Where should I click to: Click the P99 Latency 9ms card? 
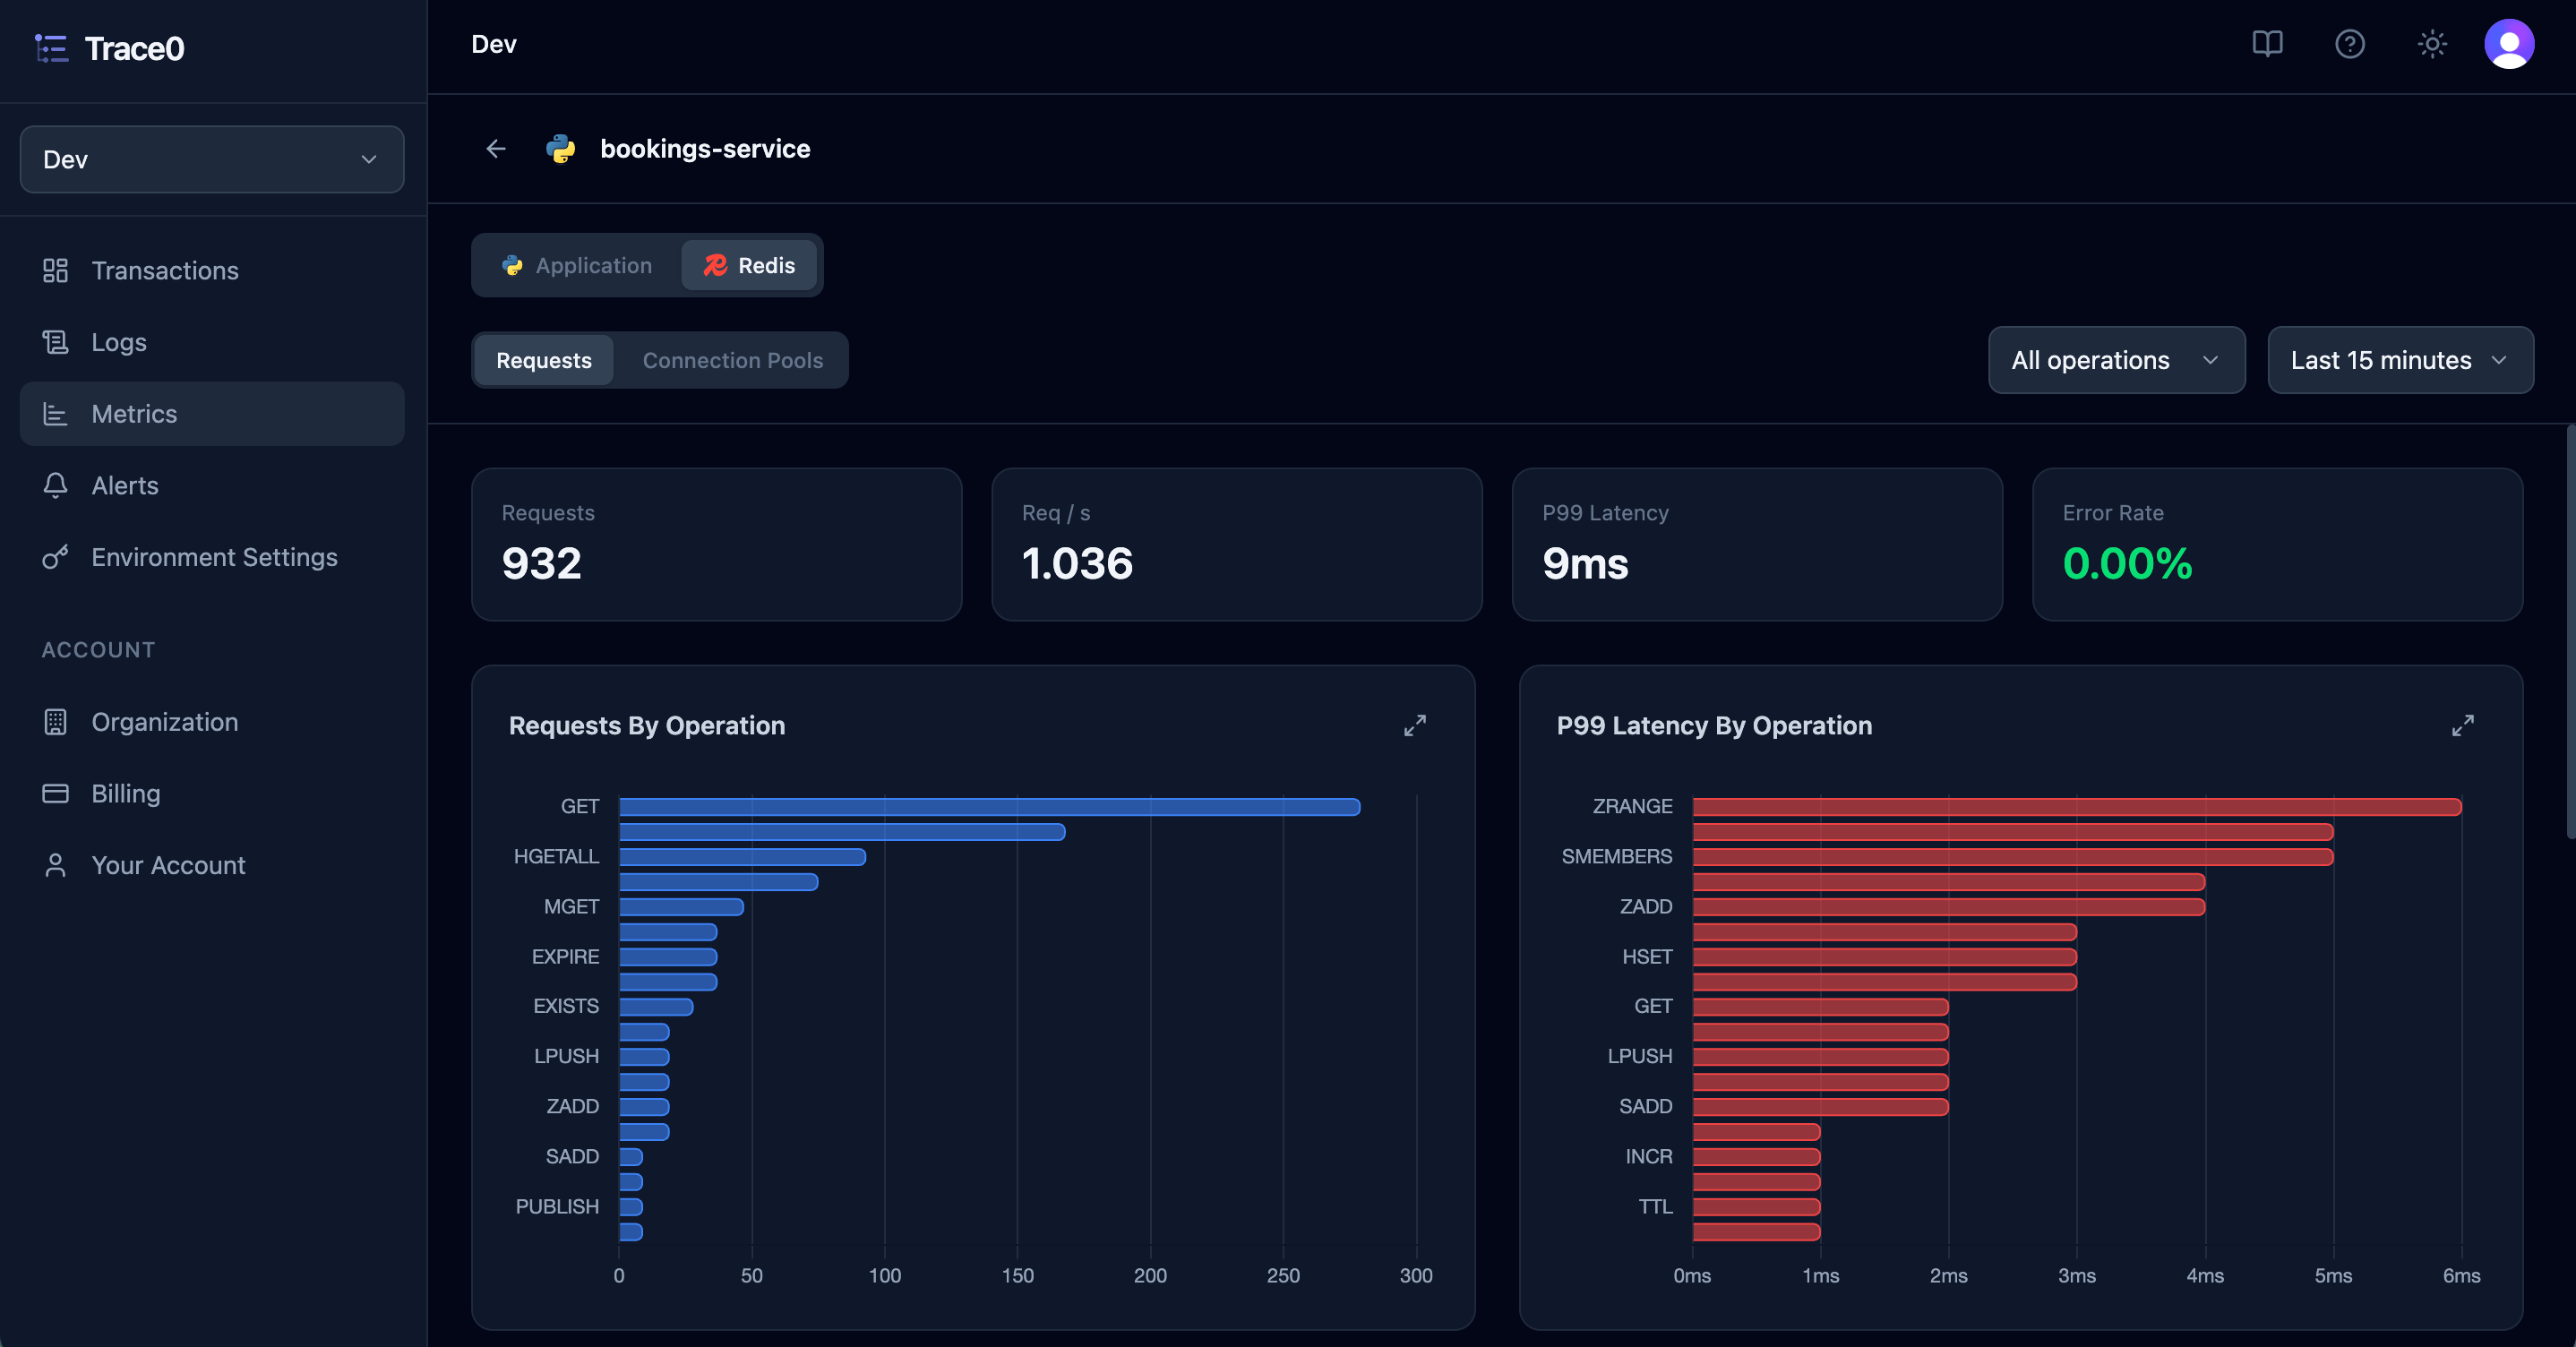(1757, 545)
